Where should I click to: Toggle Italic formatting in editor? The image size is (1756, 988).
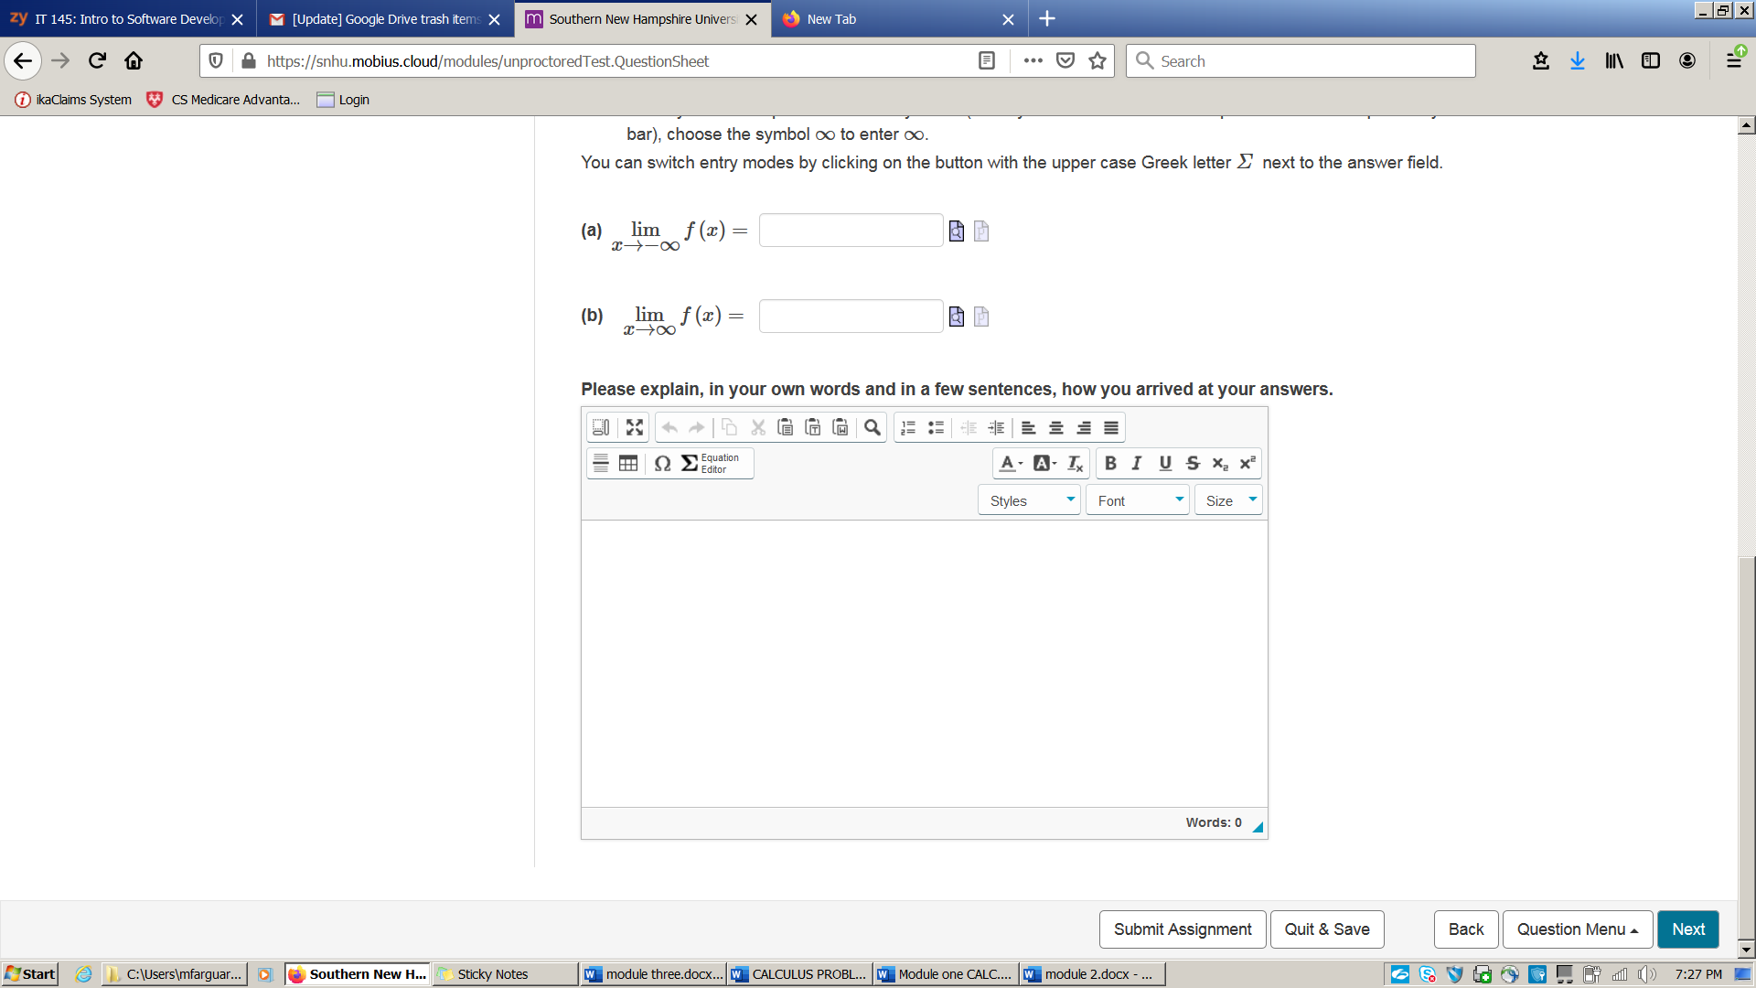click(x=1139, y=463)
